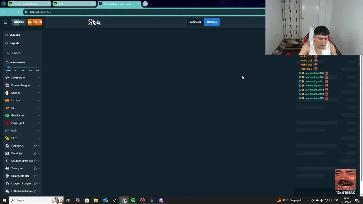
Task: Click the Tenis ball icon
Action: [7, 168]
